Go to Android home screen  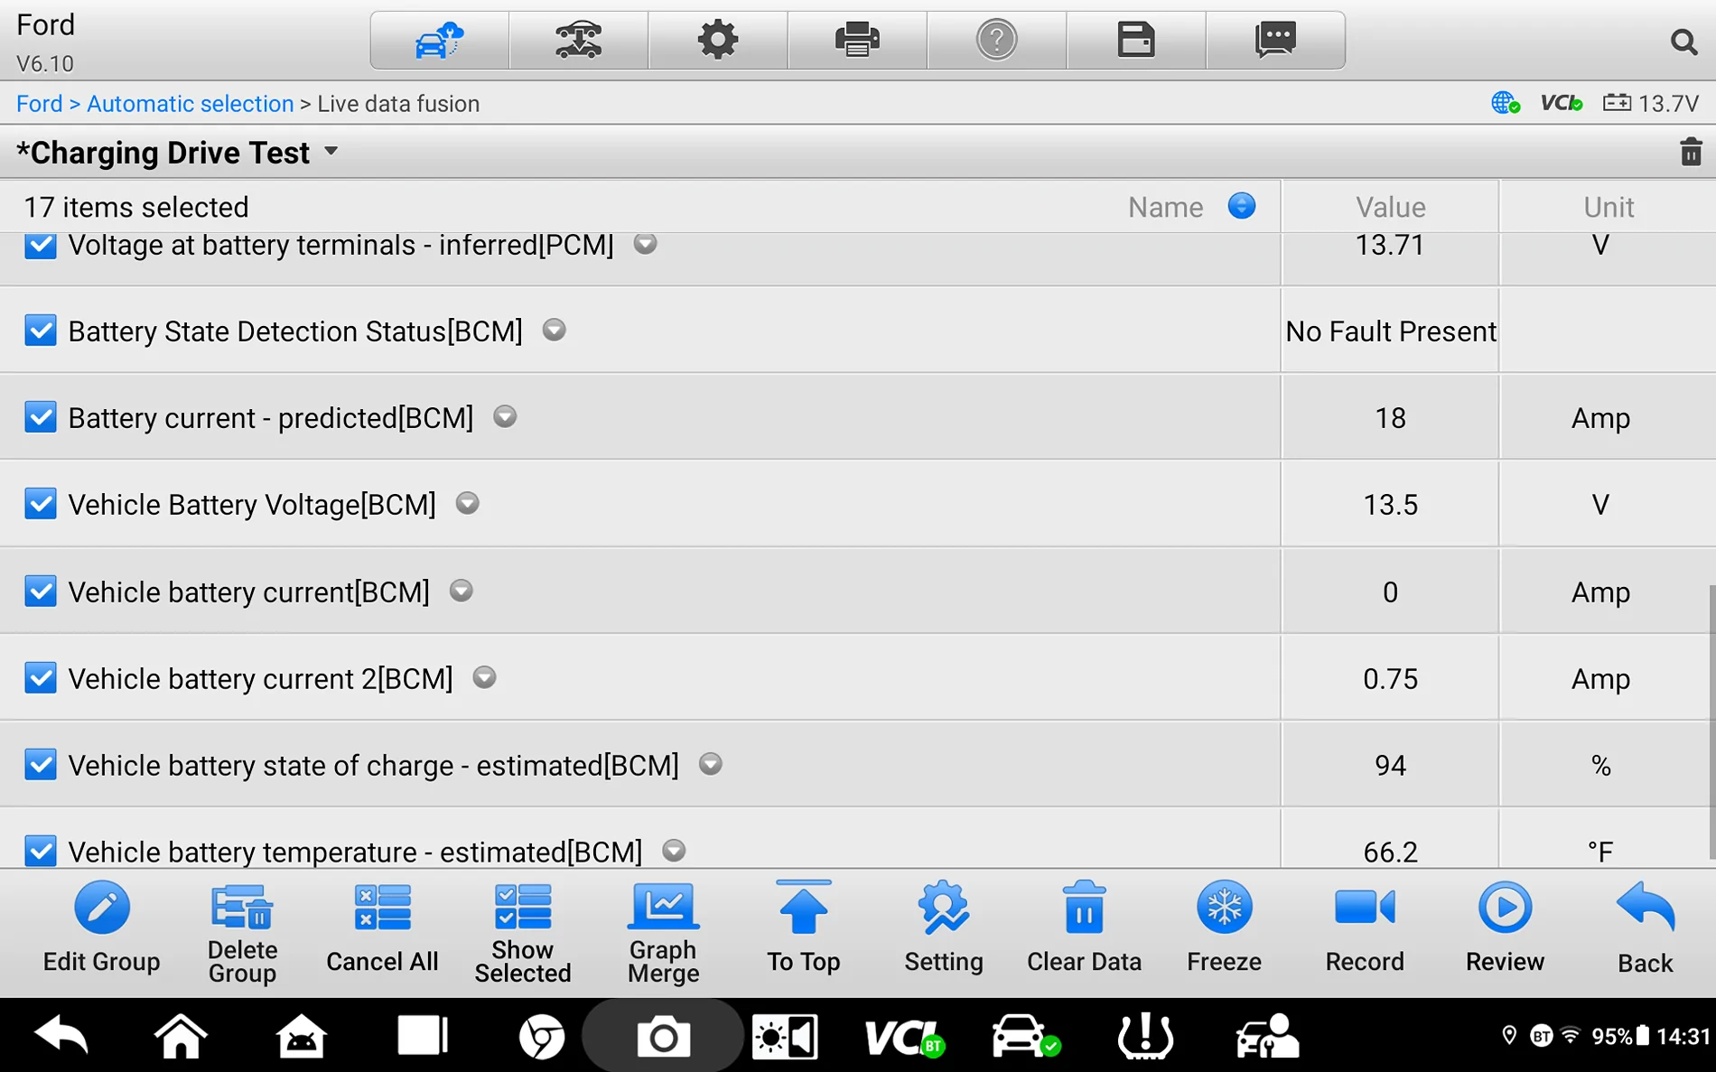point(181,1036)
